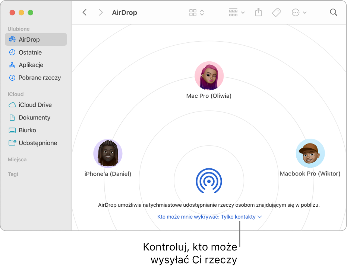Image resolution: width=347 pixels, height=268 pixels.
Task: Click the iCloud section header
Action: pos(16,94)
